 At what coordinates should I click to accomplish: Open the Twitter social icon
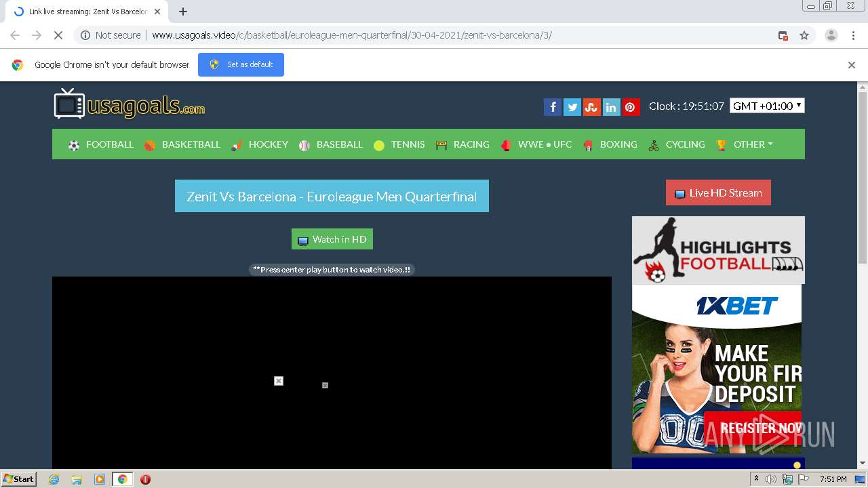click(572, 107)
